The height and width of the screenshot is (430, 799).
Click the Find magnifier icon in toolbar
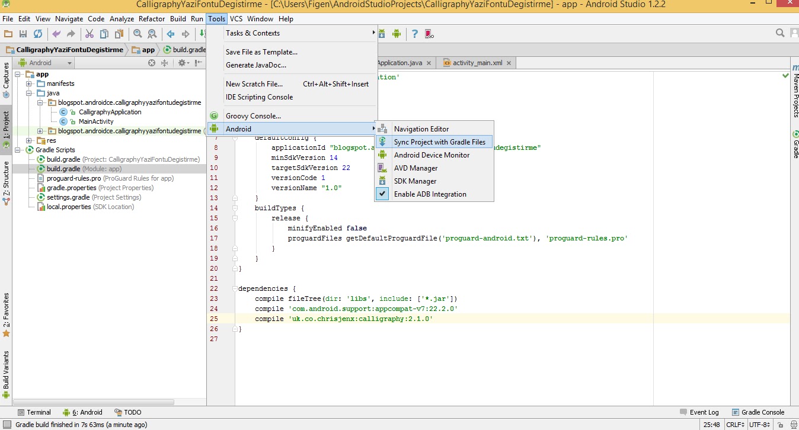pos(138,34)
